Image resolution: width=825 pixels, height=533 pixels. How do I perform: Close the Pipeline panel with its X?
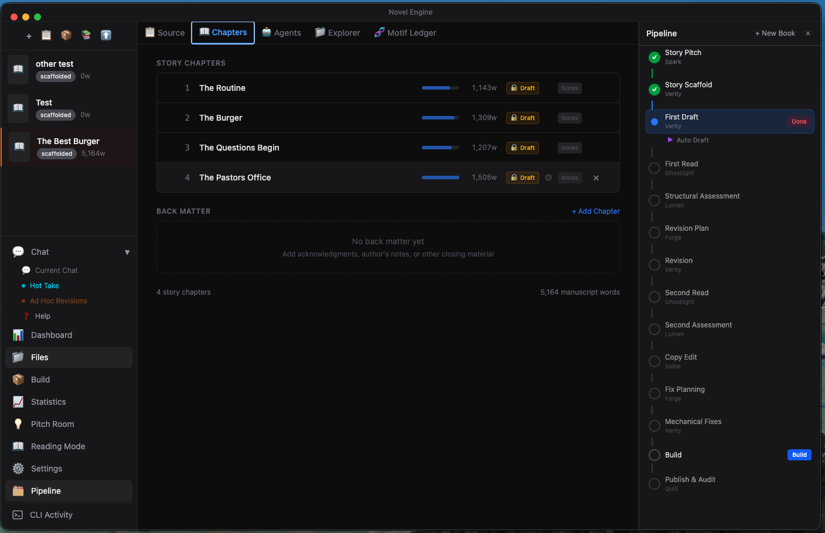coord(808,33)
